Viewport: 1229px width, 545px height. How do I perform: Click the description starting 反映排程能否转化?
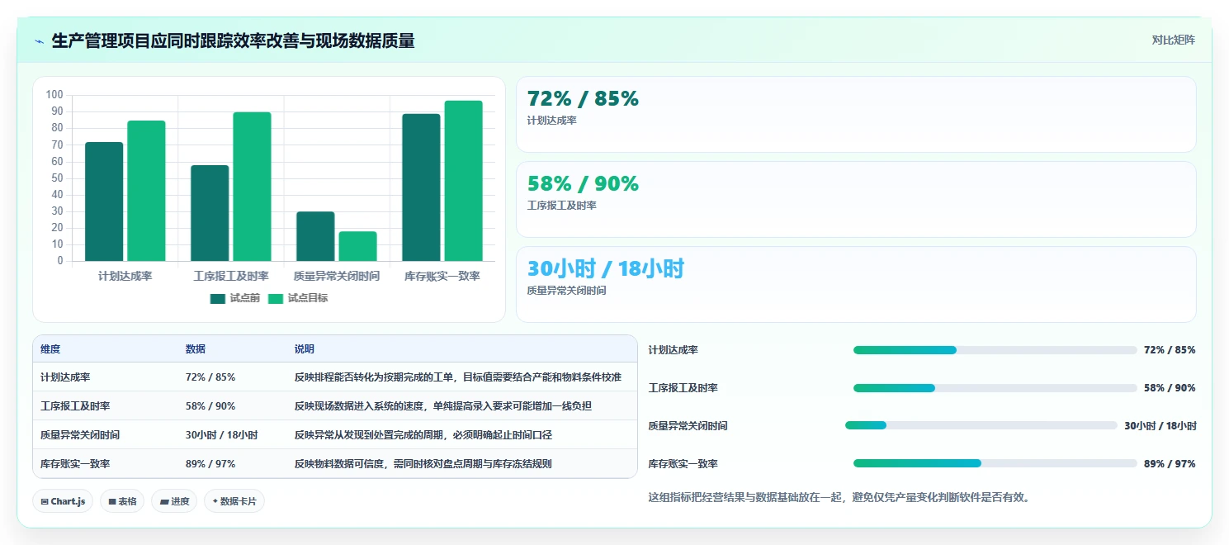458,377
